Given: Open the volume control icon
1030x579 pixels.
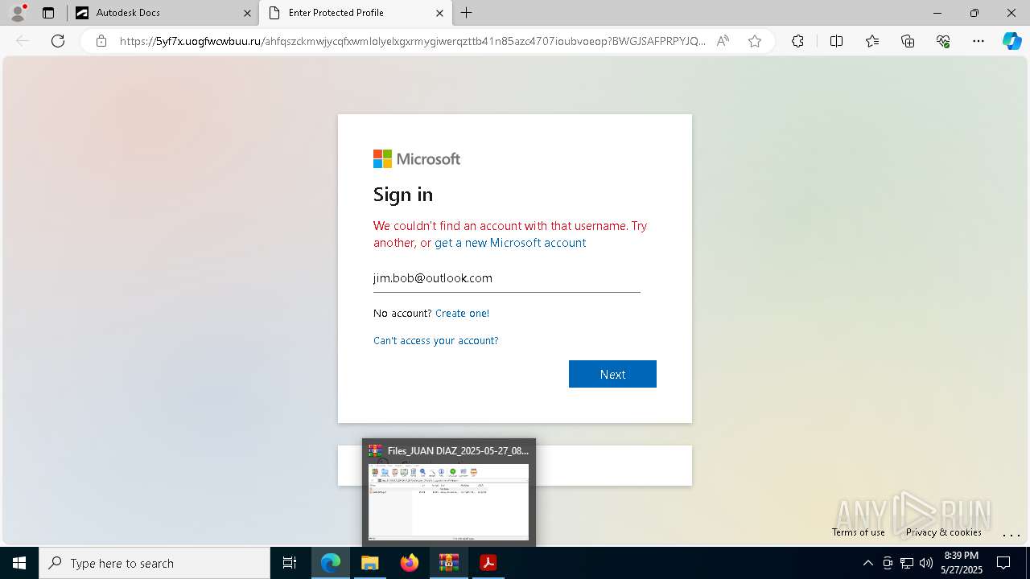Looking at the screenshot, I should (x=926, y=563).
